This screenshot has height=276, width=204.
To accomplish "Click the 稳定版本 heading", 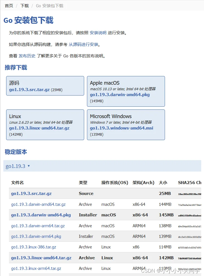I will tap(16, 152).
